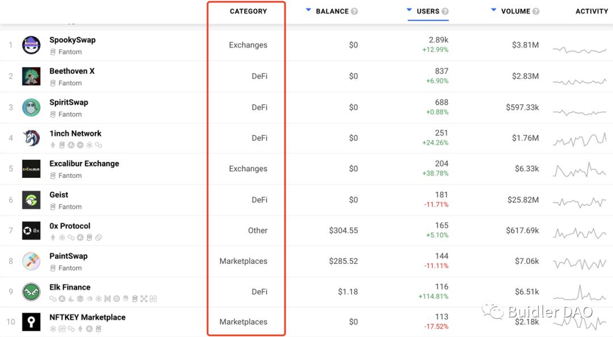Open the 1inch Network unicorn logo
Screen dimensions: 613x337
point(31,138)
